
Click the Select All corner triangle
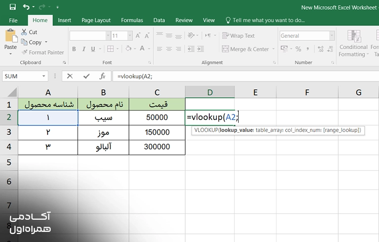(12, 92)
